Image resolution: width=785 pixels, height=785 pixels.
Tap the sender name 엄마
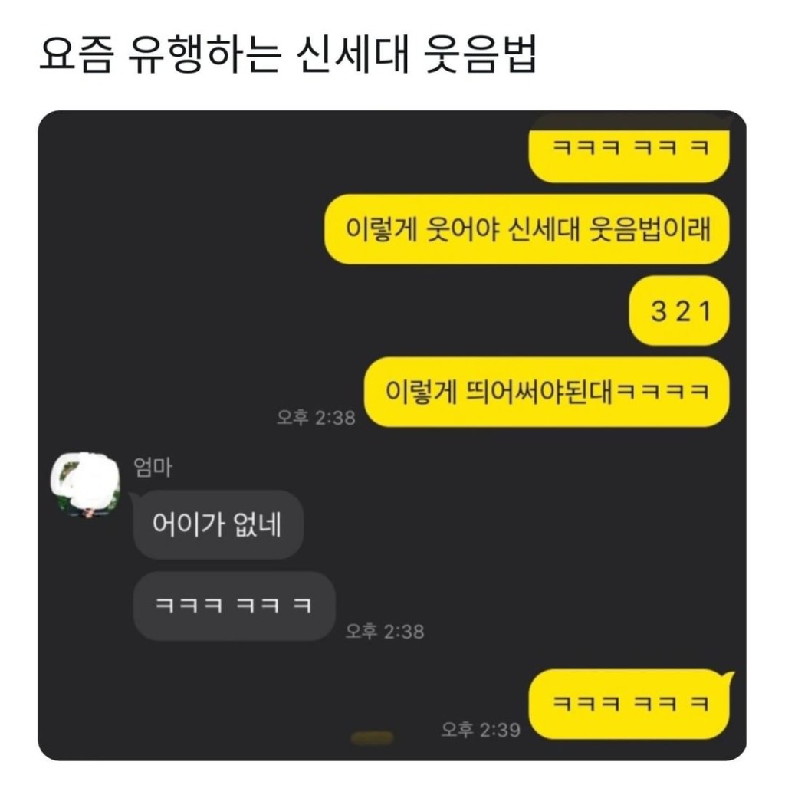coord(153,468)
